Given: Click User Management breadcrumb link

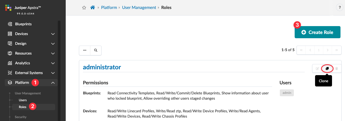Looking at the screenshot, I should tap(139, 8).
